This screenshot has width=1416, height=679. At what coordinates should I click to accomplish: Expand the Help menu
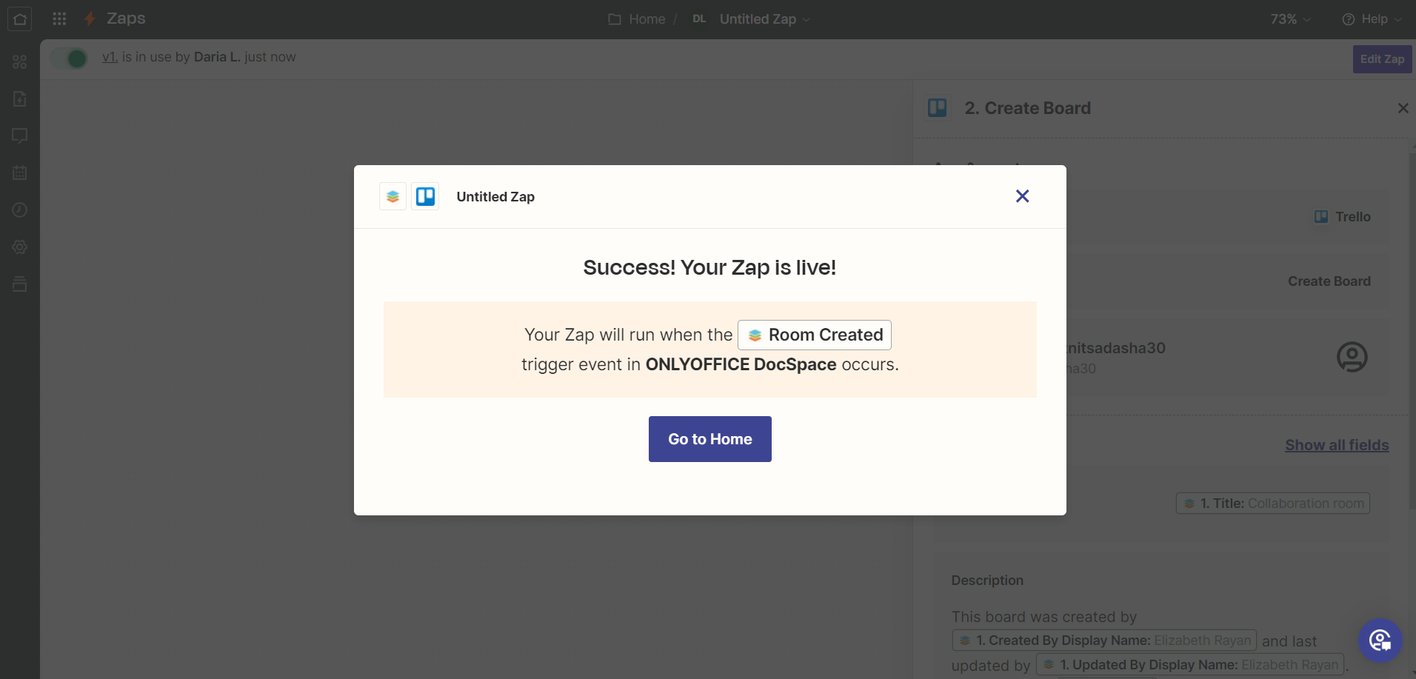coord(1372,19)
